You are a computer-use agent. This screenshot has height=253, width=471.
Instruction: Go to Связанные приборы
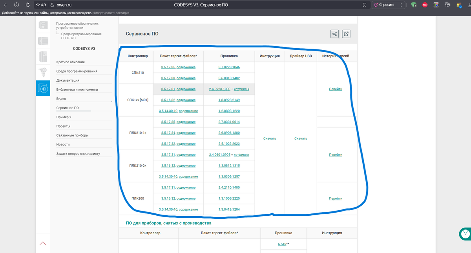[x=72, y=135]
